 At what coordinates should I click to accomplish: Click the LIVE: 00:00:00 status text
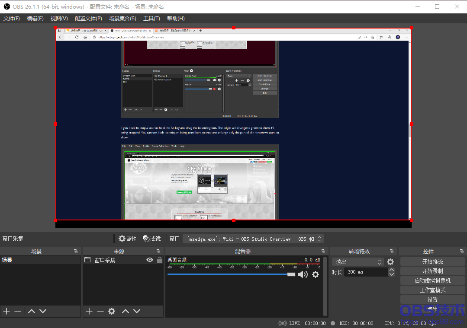tap(307, 323)
